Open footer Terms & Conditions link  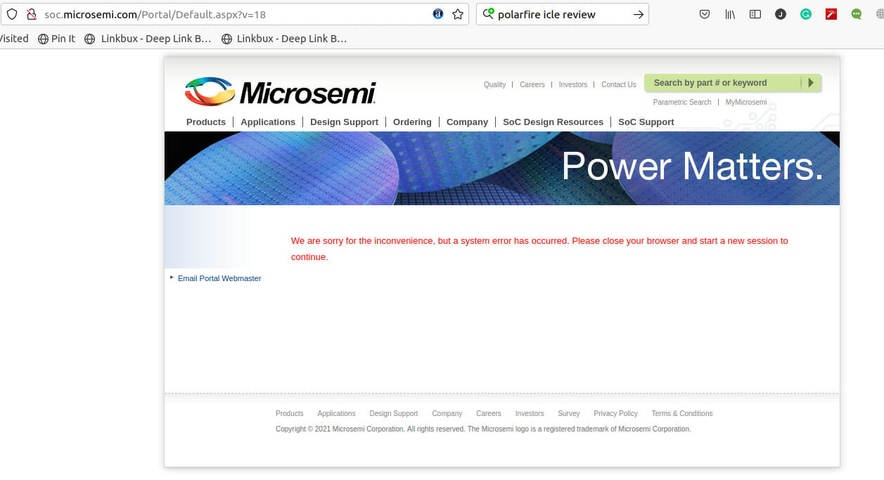(x=682, y=413)
